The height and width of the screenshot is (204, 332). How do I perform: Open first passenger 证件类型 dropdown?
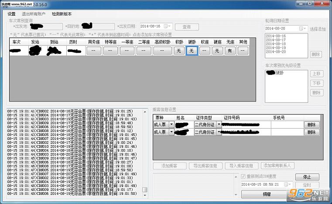(219, 124)
